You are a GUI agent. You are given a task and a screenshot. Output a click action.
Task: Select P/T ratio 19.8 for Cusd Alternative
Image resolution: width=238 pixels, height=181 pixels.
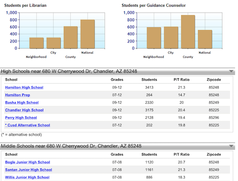(x=182, y=125)
